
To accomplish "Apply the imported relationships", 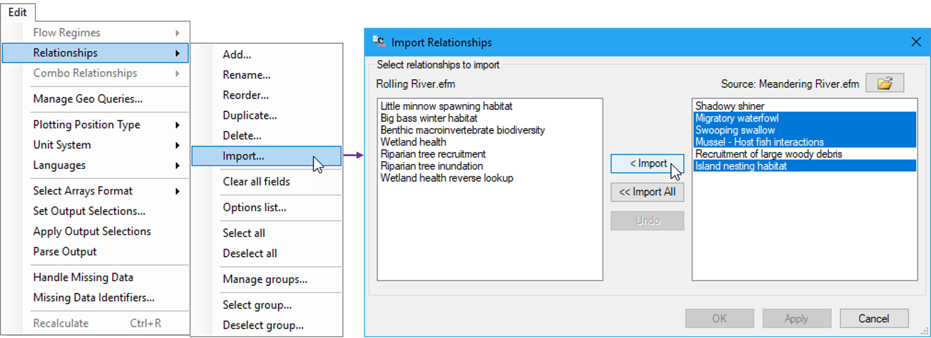I will pos(797,318).
